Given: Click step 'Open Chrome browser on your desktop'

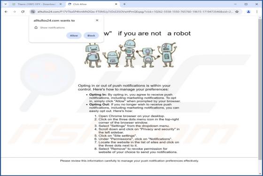Looking at the screenshot, I should (x=131, y=116).
